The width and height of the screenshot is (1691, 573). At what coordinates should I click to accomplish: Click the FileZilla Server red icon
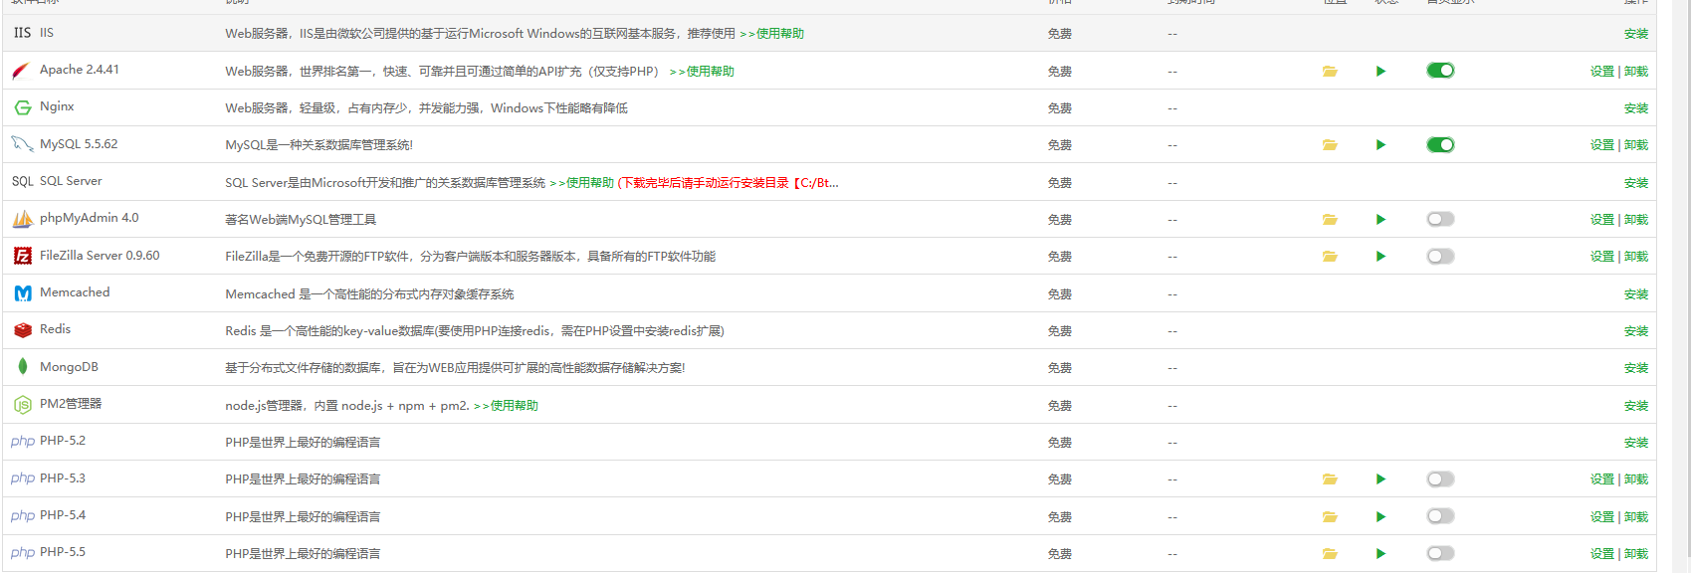tap(22, 256)
